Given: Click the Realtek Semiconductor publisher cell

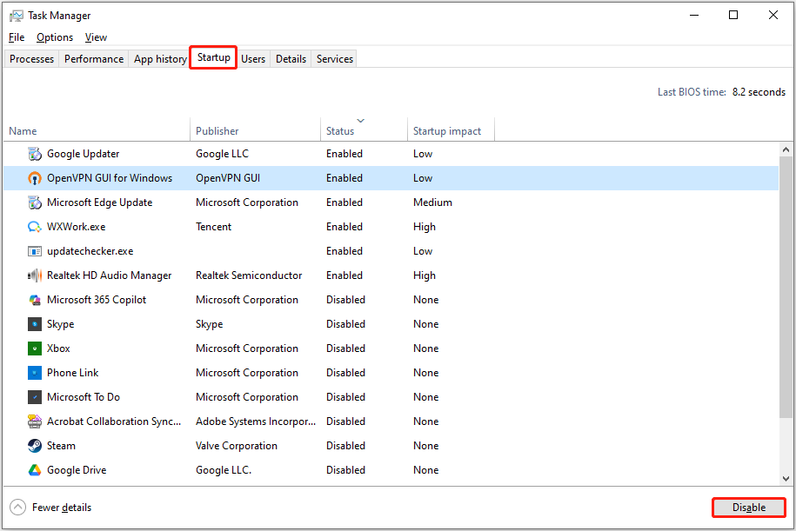Looking at the screenshot, I should click(249, 275).
